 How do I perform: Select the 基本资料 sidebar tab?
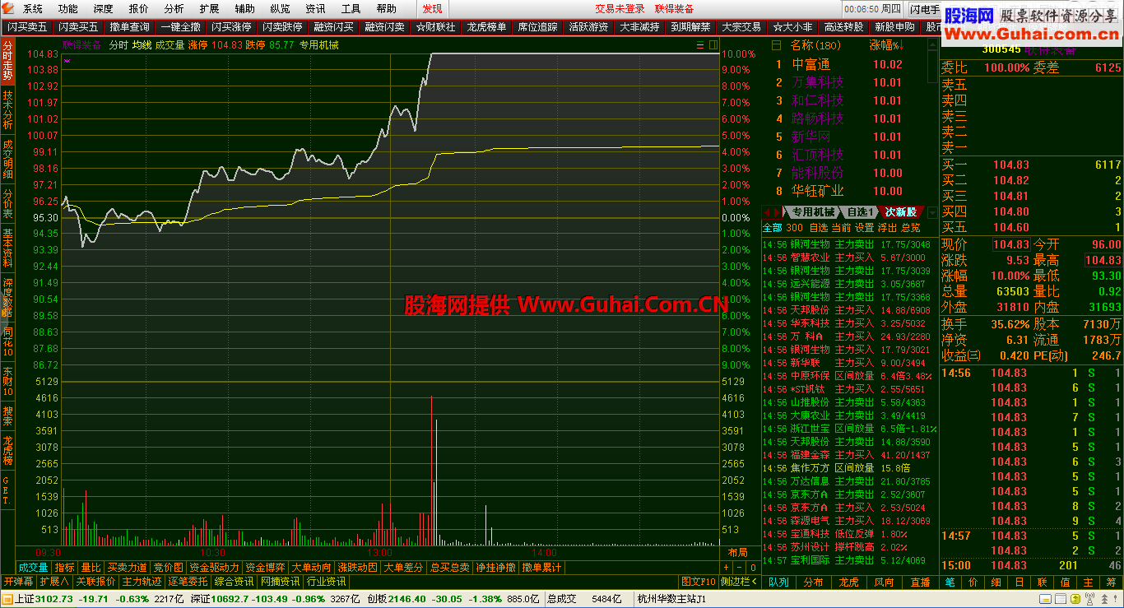point(7,249)
